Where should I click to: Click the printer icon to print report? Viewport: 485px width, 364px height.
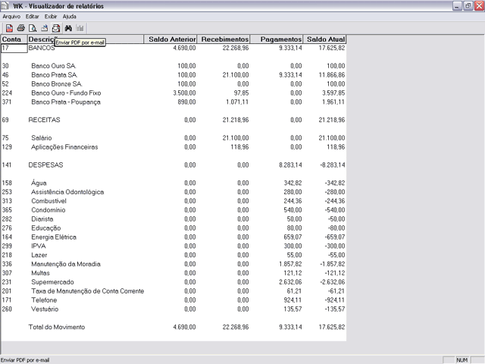tap(20, 28)
